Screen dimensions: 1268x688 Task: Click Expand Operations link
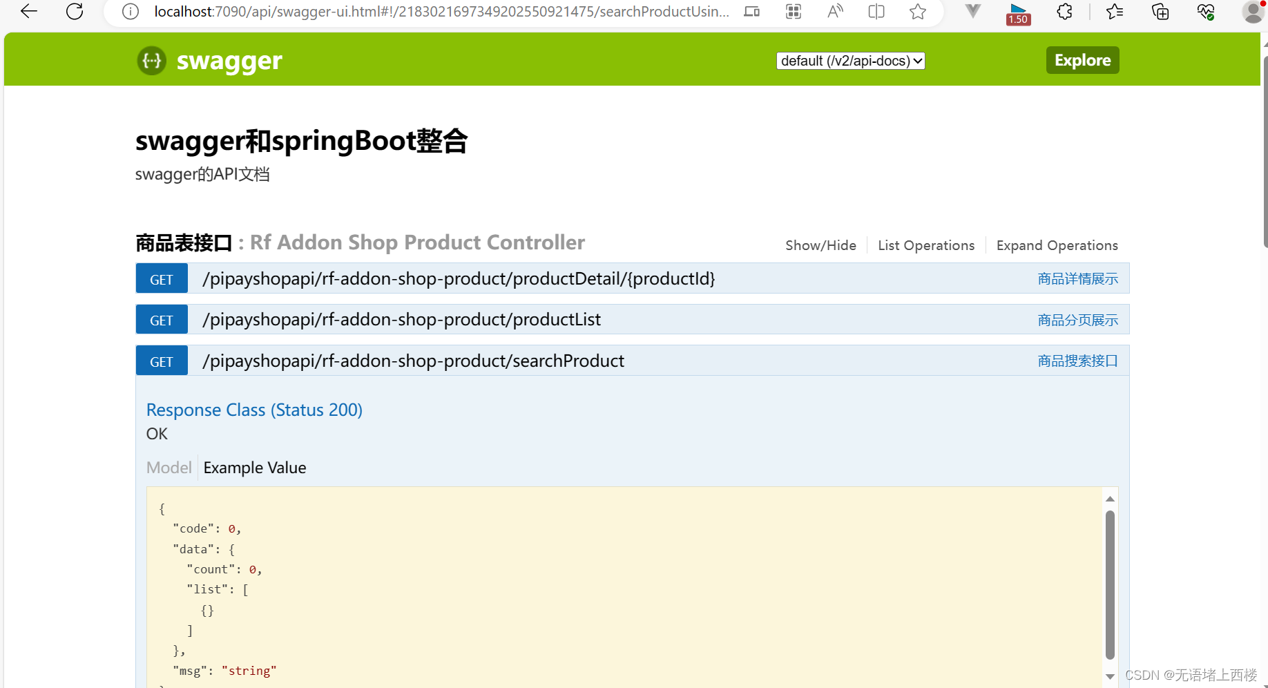click(x=1057, y=245)
